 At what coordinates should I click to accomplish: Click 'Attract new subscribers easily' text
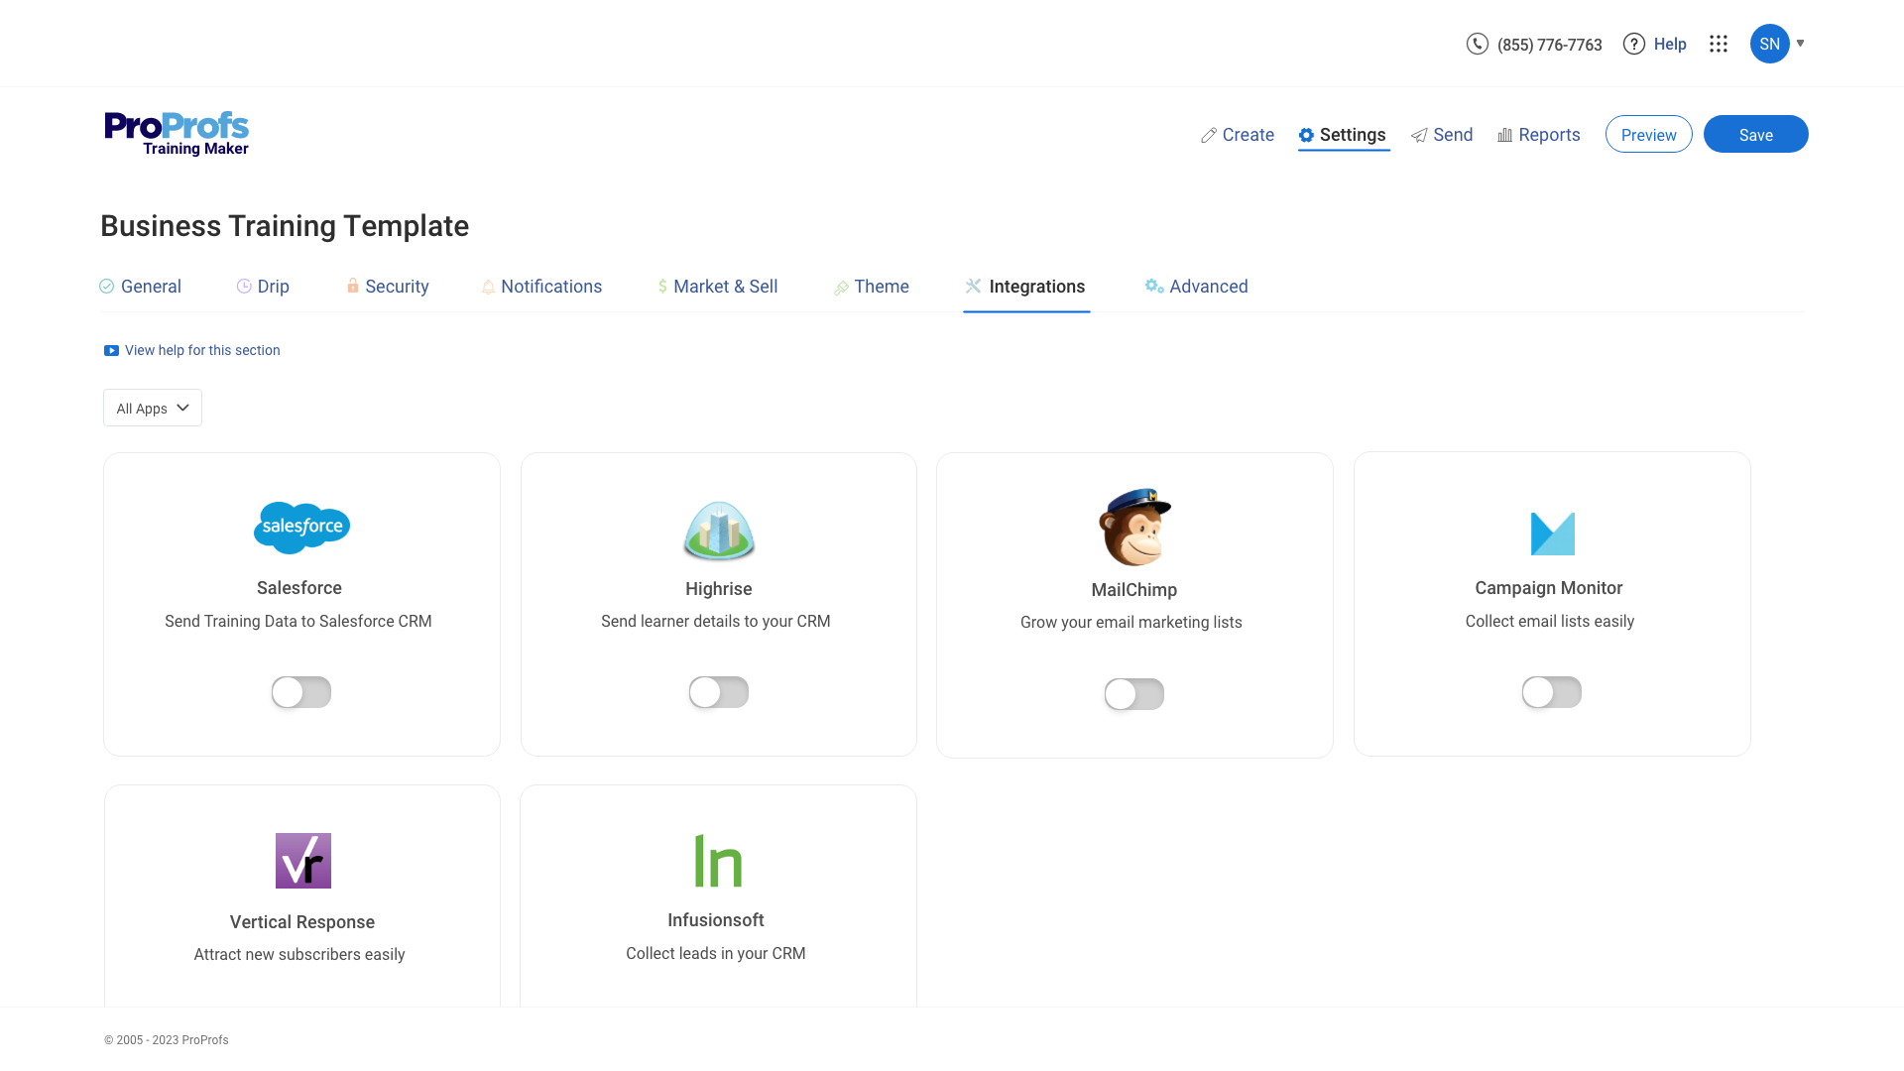point(299,954)
